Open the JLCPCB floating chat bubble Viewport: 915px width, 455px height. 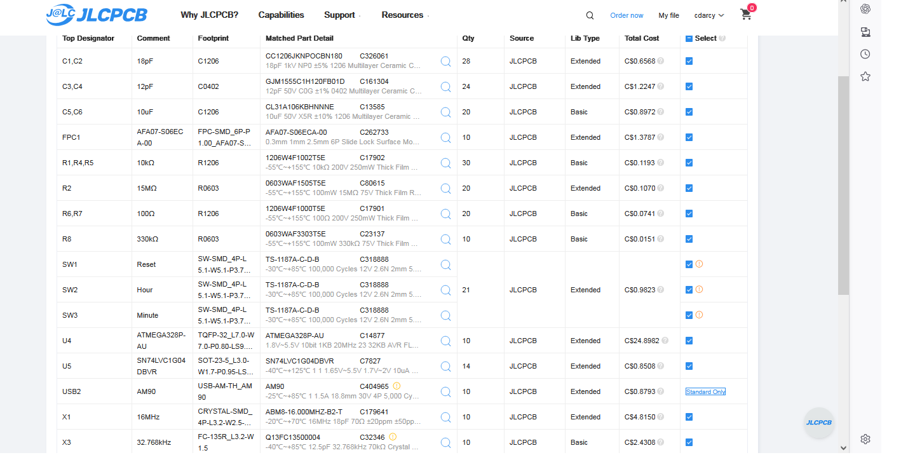tap(819, 423)
